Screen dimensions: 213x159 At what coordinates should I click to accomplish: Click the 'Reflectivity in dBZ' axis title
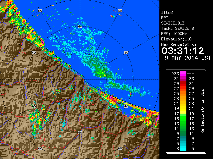[202, 111]
